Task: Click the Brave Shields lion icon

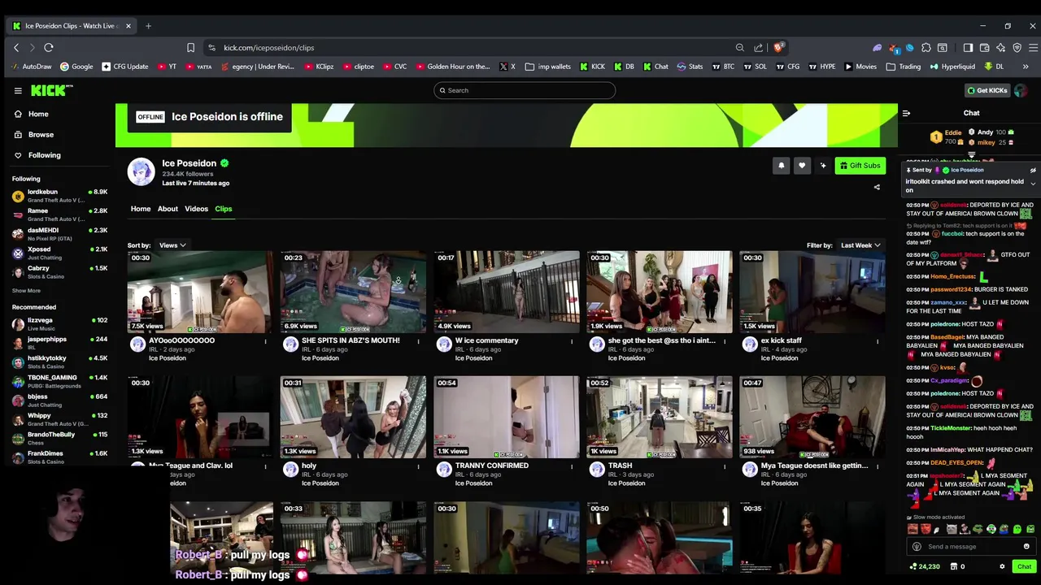Action: click(x=777, y=48)
